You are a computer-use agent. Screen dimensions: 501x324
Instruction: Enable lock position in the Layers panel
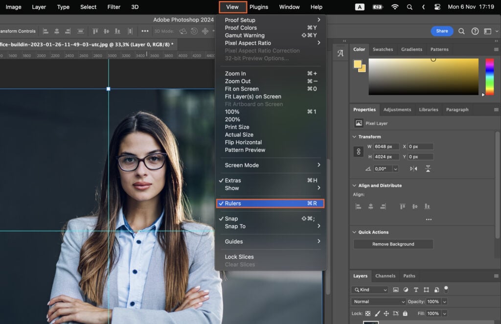(386, 313)
